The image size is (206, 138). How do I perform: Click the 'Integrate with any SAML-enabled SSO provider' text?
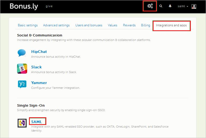point(100,128)
